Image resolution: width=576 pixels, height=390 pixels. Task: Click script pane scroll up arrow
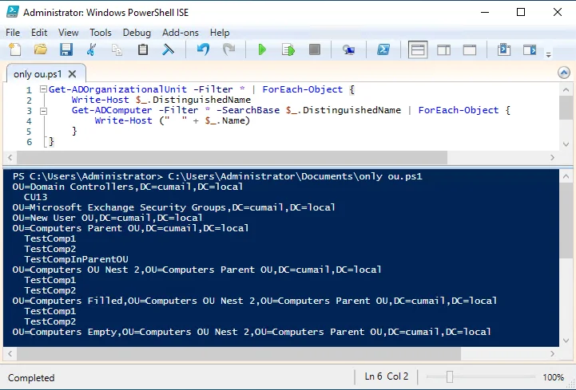pos(566,90)
